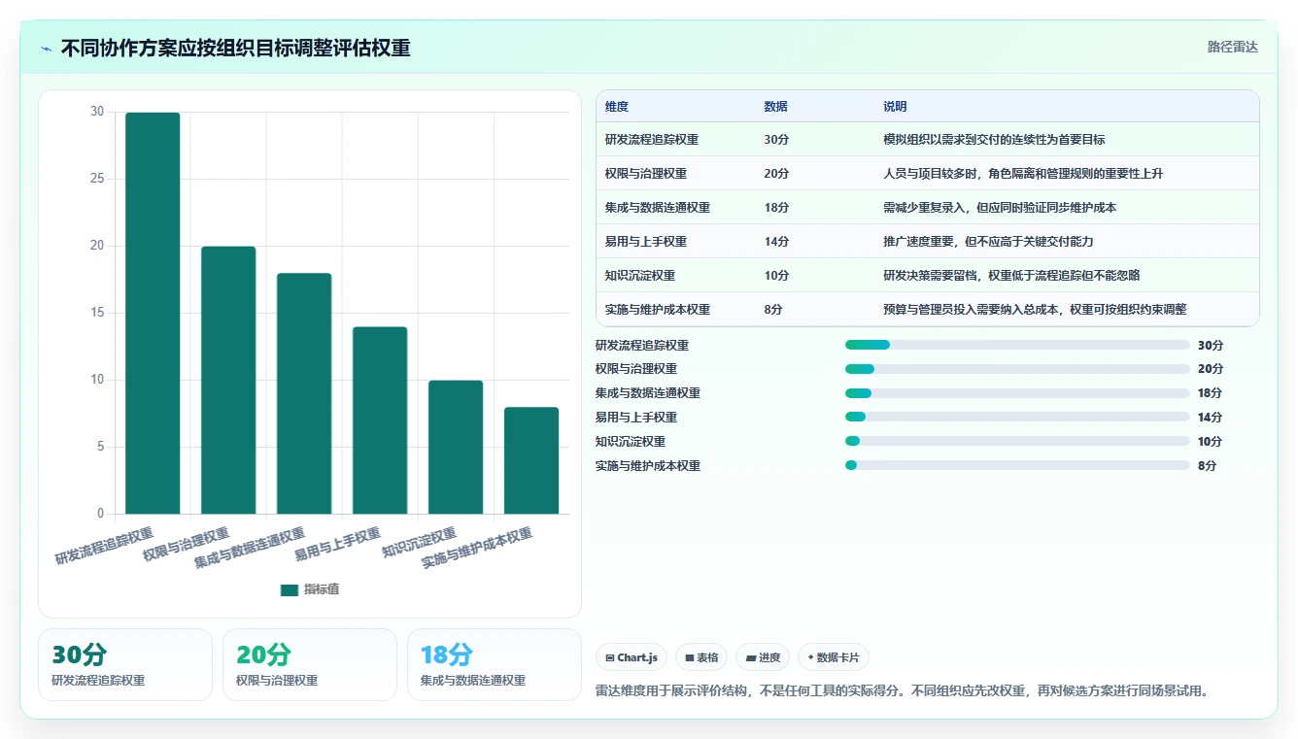The height and width of the screenshot is (739, 1298).
Task: Click the 权限与治理权重 progress bar
Action: [1017, 369]
